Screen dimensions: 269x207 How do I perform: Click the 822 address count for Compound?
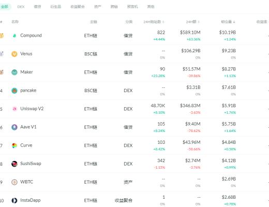161,33
